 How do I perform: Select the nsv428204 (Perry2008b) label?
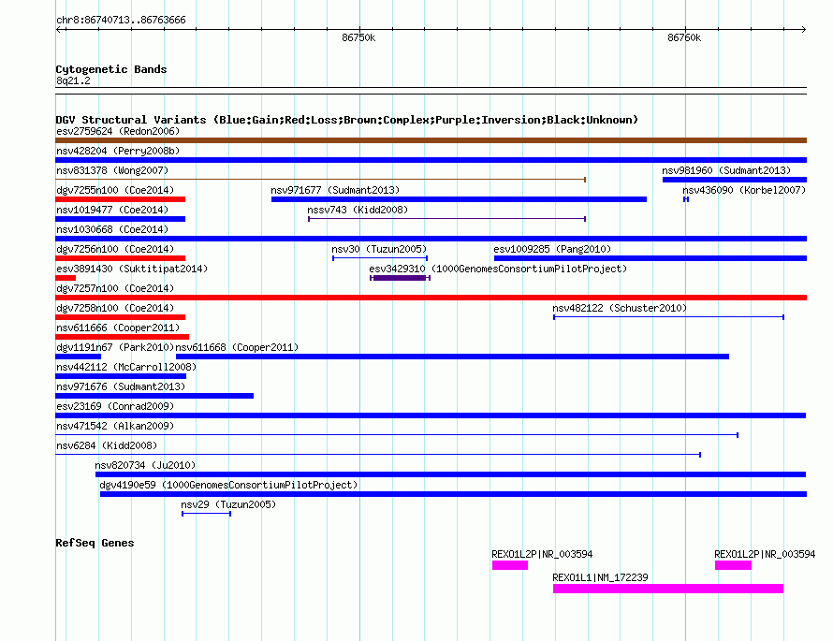(x=118, y=151)
